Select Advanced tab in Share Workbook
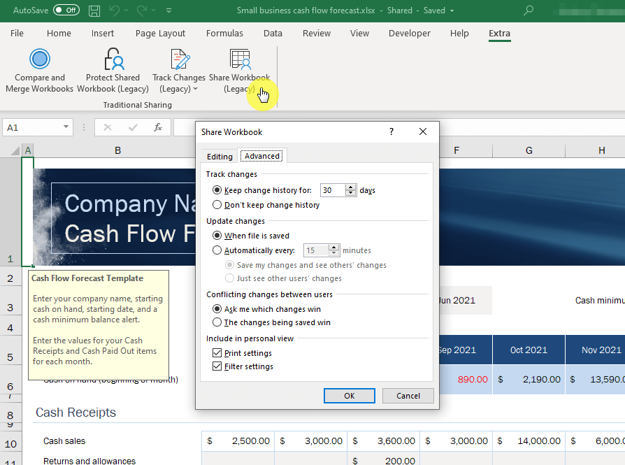Viewport: 625px width, 465px height. (262, 156)
